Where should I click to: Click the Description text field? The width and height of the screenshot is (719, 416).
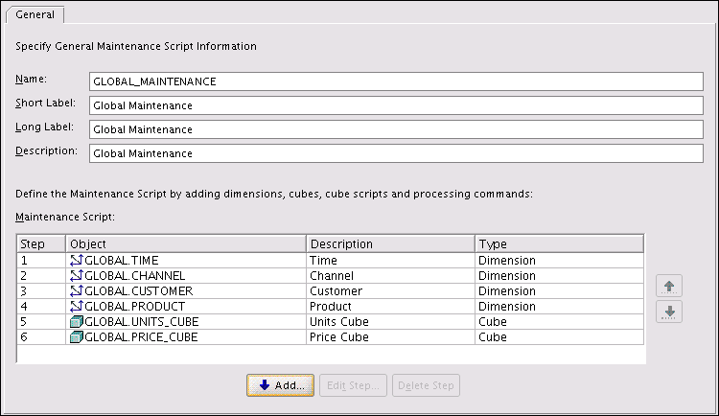tap(396, 153)
